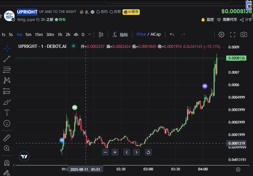Open the emoji/icons tool

pyautogui.click(x=7, y=123)
